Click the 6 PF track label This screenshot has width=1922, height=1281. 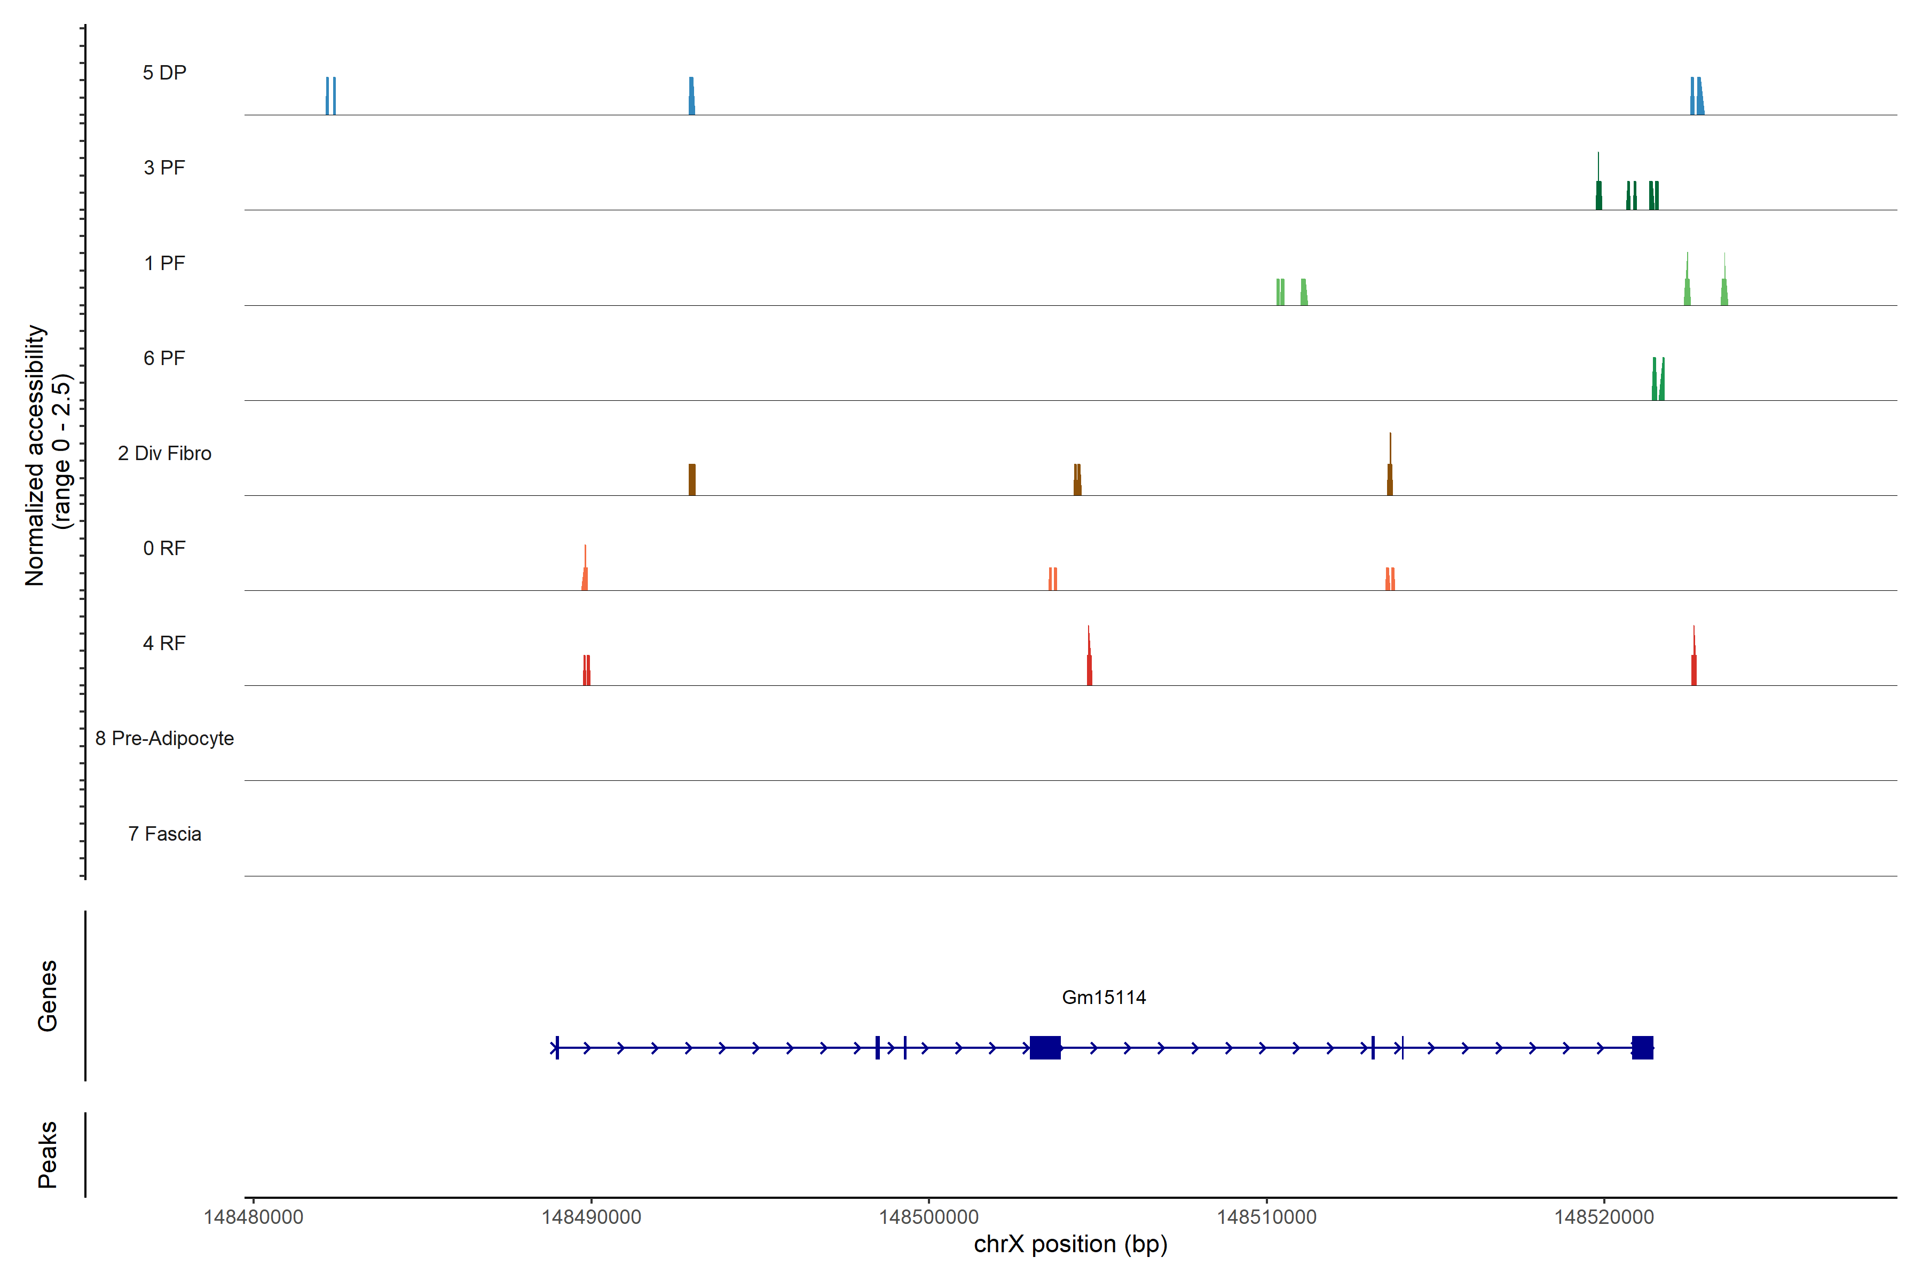point(164,358)
